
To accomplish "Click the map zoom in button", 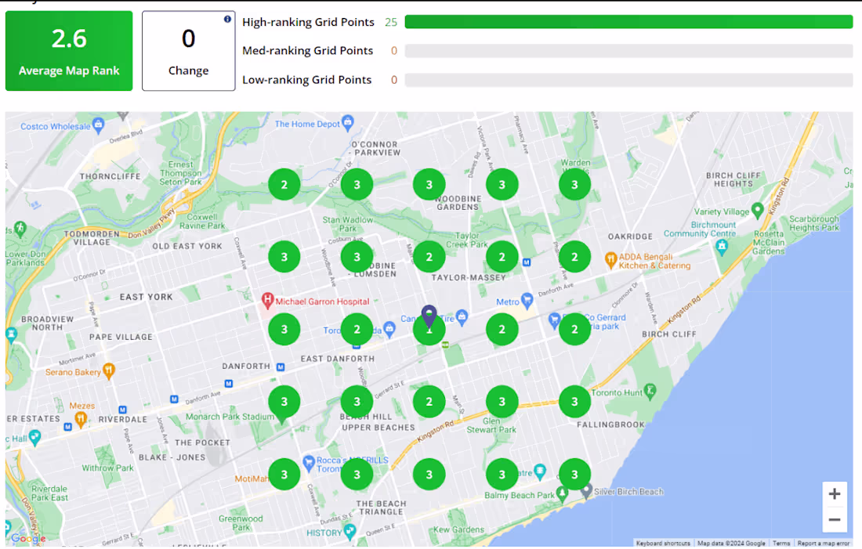I will pyautogui.click(x=835, y=493).
